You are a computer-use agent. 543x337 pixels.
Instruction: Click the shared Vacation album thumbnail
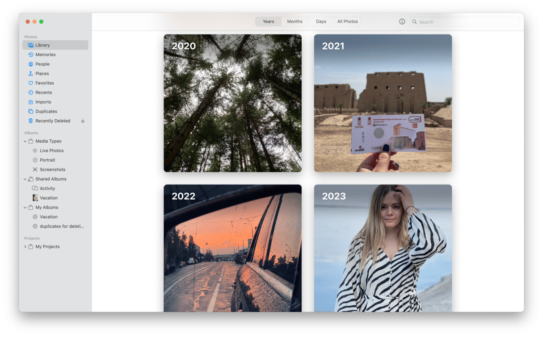pos(35,198)
